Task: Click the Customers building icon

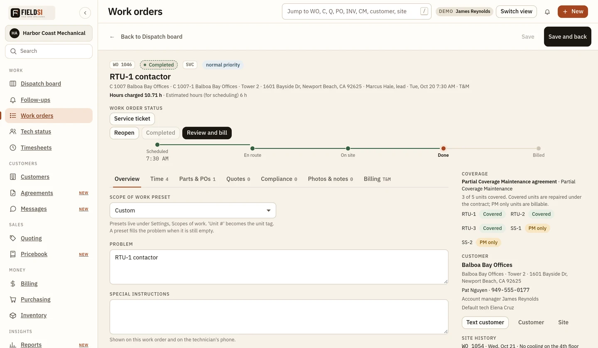Action: tap(13, 177)
